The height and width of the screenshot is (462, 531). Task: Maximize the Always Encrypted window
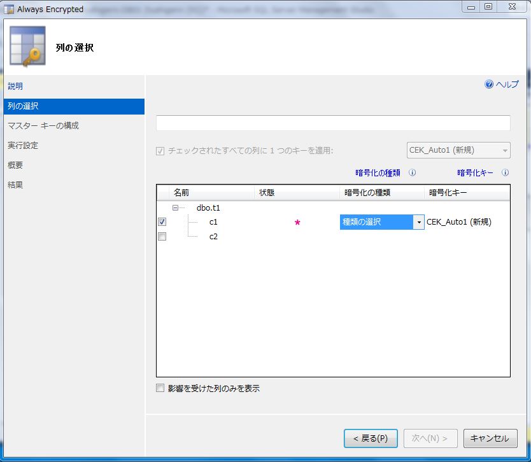coord(488,7)
